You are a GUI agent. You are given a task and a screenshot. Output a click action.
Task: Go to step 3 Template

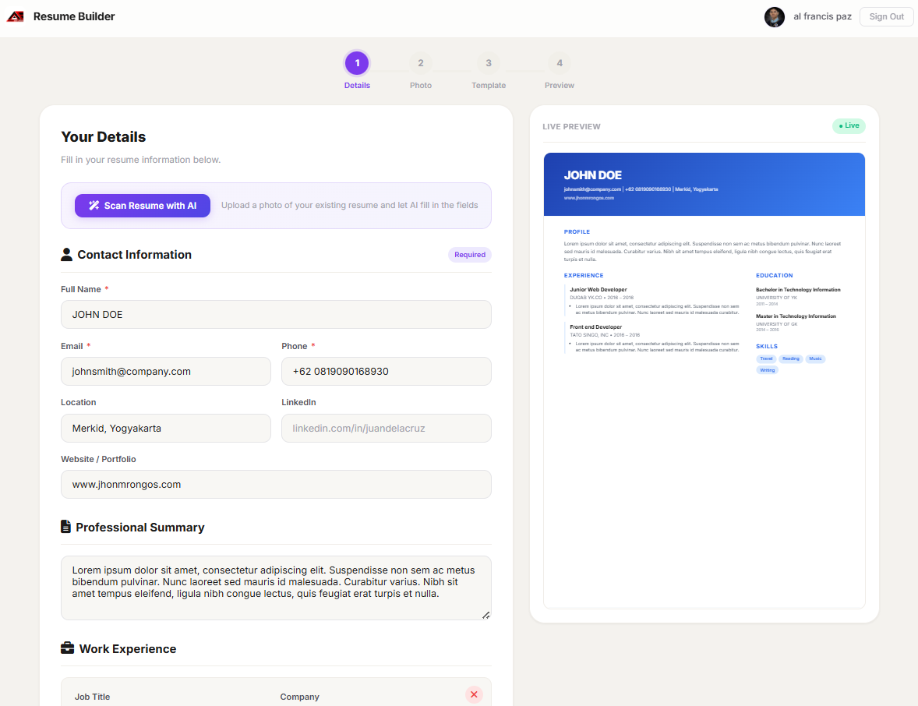point(489,63)
